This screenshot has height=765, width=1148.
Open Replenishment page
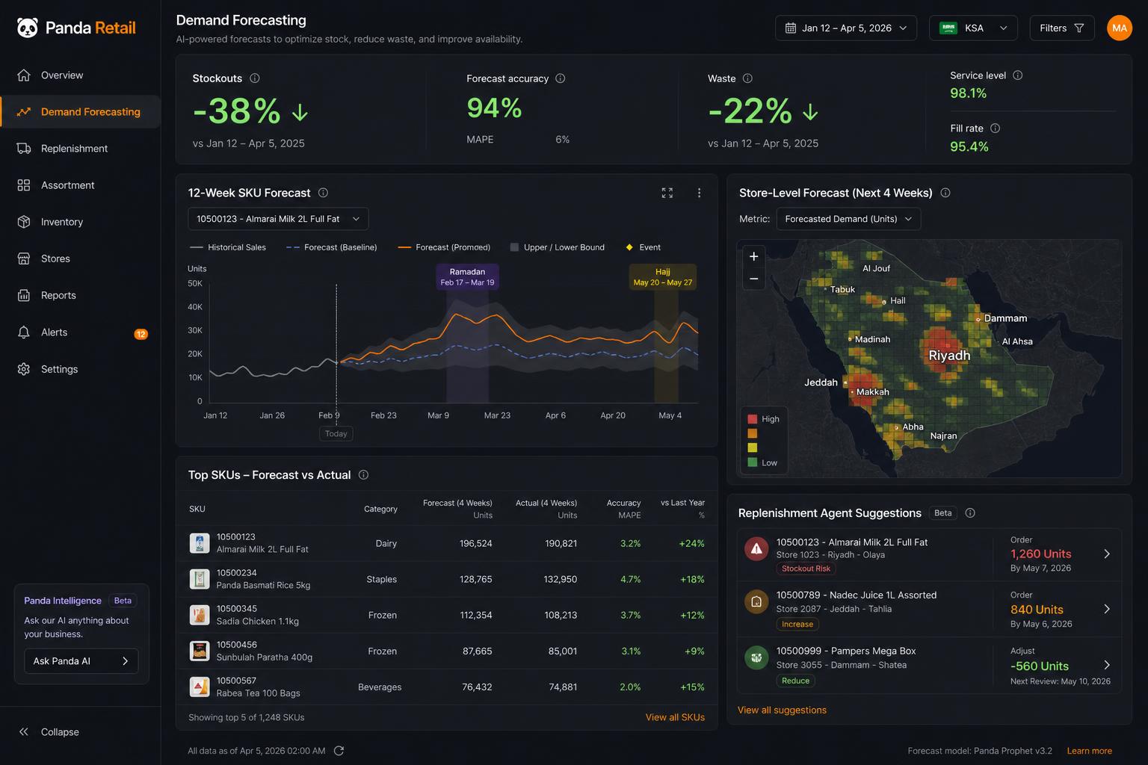(80, 149)
